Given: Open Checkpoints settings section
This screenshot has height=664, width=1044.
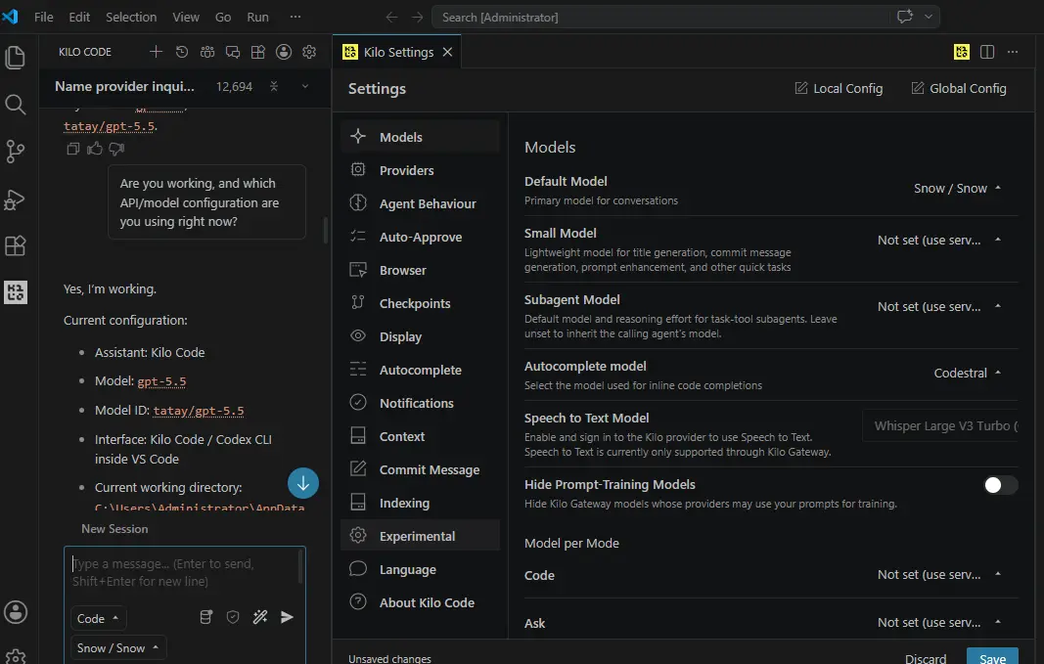Looking at the screenshot, I should pos(420,303).
